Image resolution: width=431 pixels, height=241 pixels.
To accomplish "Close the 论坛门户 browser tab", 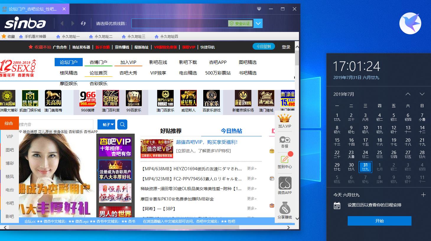I will click(64, 9).
